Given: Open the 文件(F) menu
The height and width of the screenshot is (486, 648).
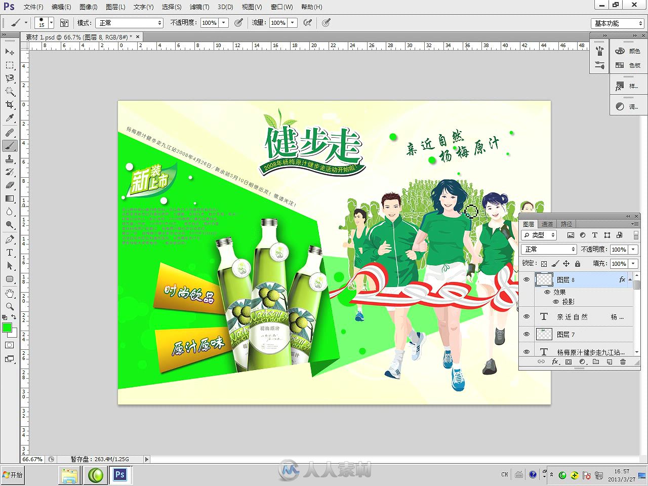Looking at the screenshot, I should coord(33,7).
